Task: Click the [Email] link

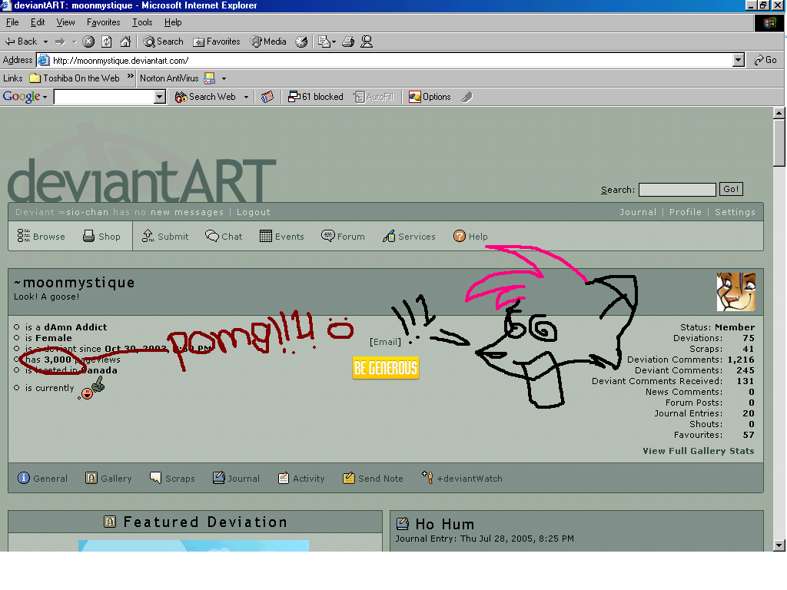Action: coord(385,342)
